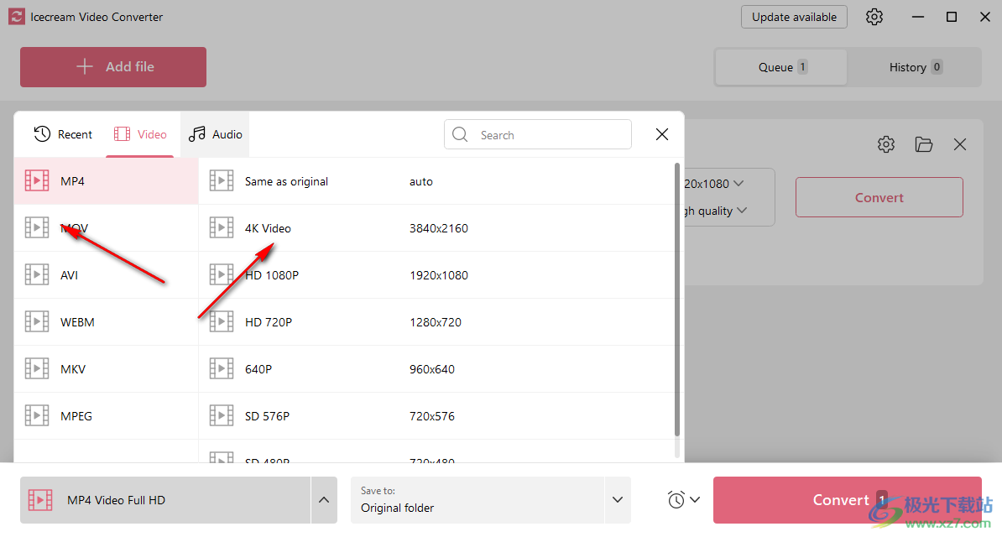Image resolution: width=1002 pixels, height=537 pixels.
Task: Click the Icecream Video Converter logo
Action: pyautogui.click(x=16, y=17)
